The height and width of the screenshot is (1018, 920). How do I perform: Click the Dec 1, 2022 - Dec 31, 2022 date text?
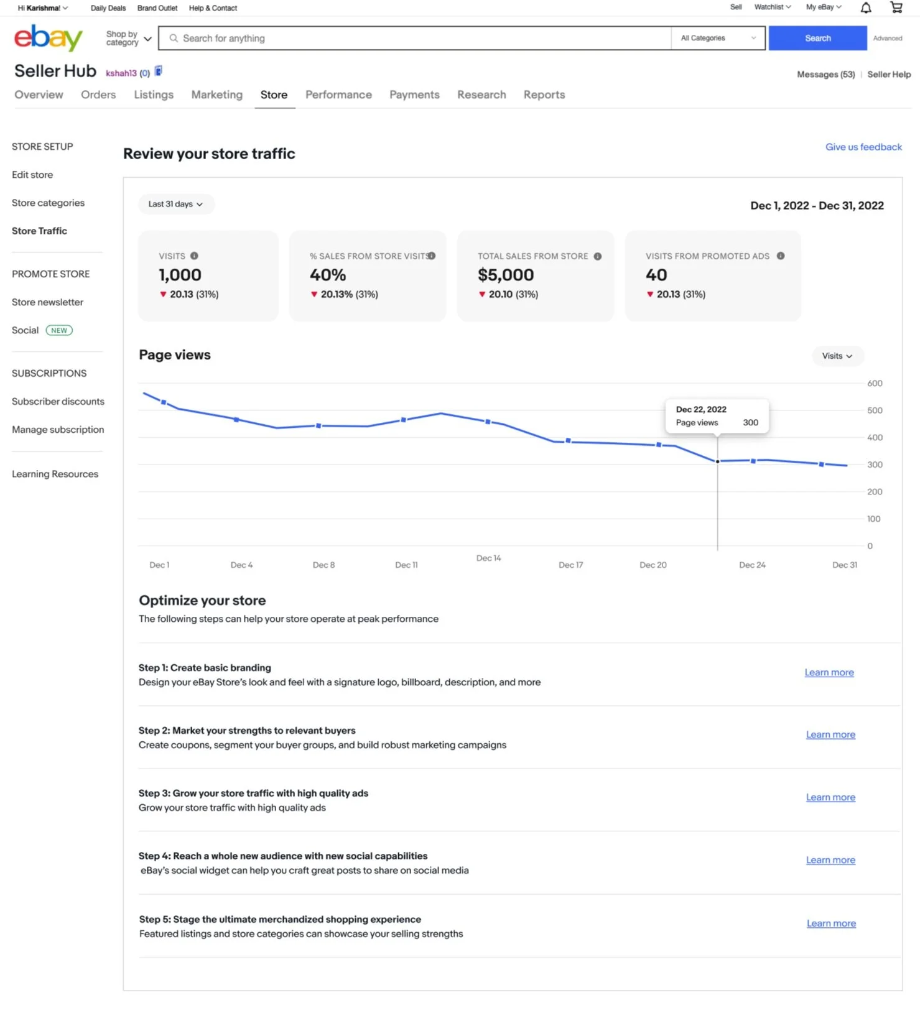click(817, 206)
